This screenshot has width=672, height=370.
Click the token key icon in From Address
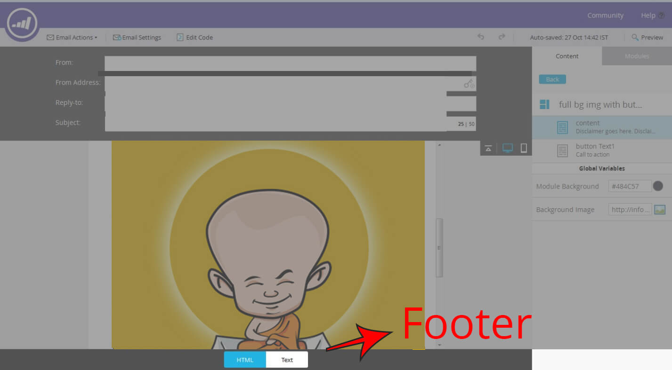click(x=469, y=84)
